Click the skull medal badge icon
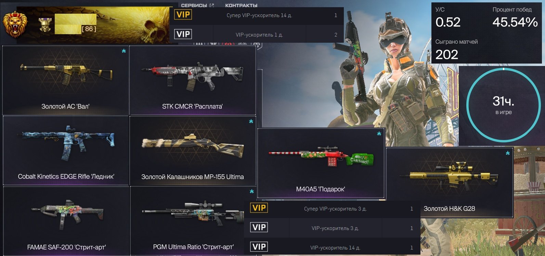The image size is (545, 256). [x=45, y=25]
